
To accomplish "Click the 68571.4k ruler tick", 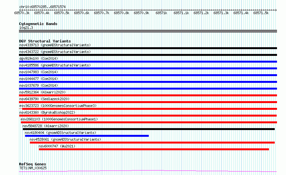I will [x=241, y=13].
